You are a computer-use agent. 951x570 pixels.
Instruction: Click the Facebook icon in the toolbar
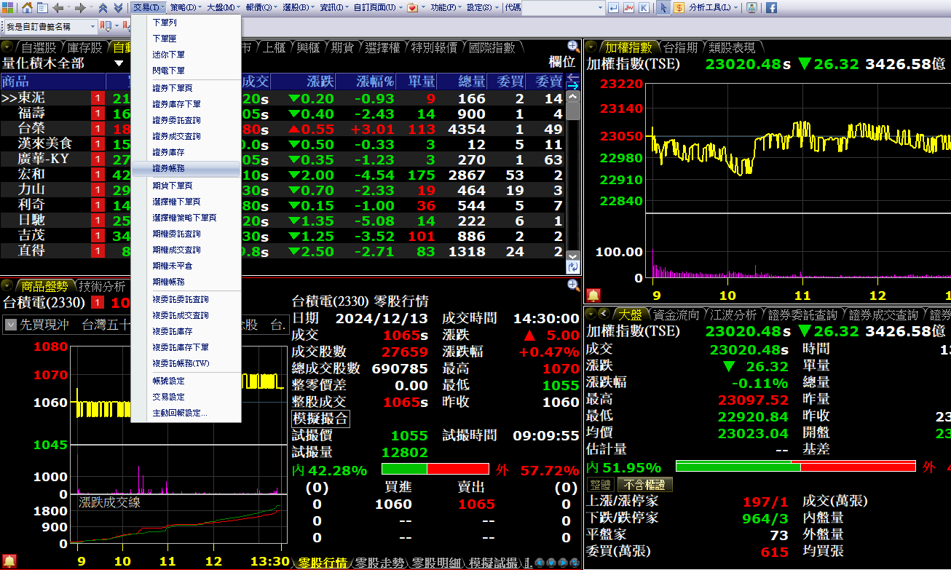point(771,7)
